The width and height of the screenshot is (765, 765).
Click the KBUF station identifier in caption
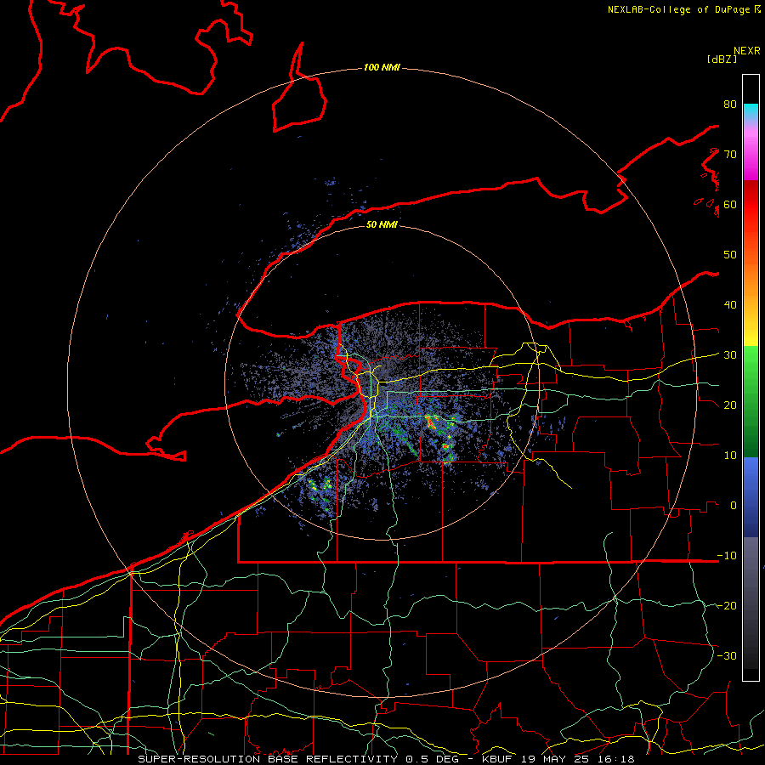point(499,759)
